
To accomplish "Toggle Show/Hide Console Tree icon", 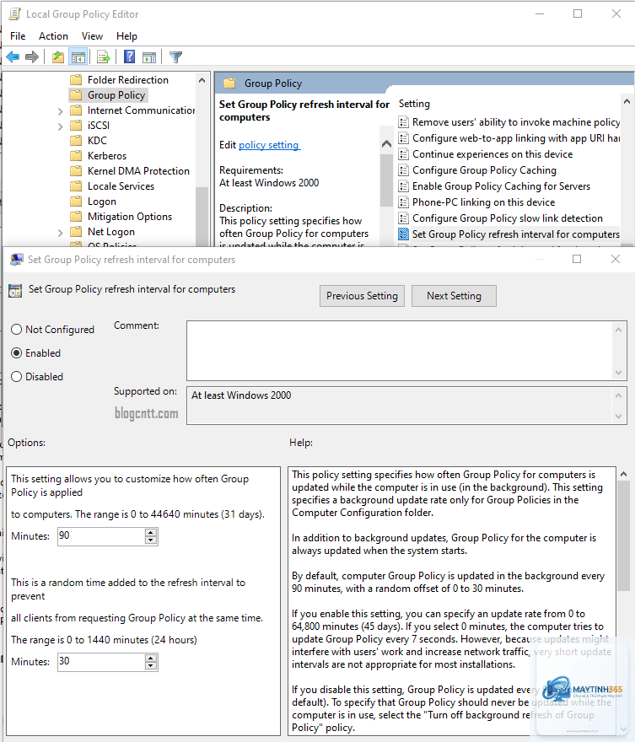I will (78, 57).
